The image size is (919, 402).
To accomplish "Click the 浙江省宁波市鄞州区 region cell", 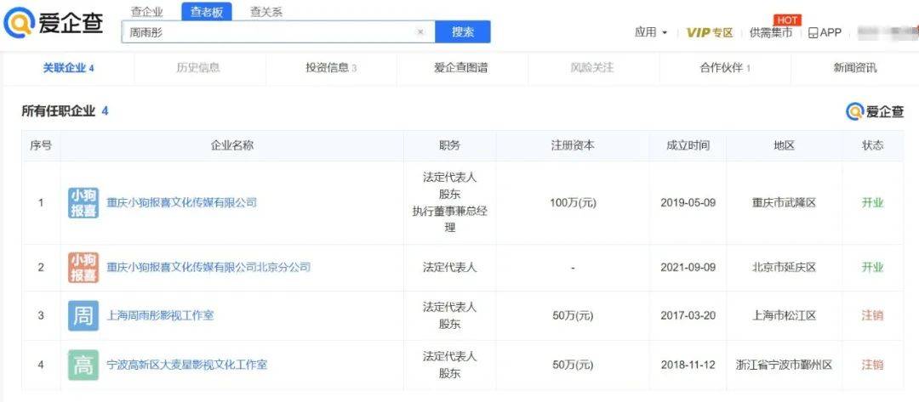I will click(785, 365).
